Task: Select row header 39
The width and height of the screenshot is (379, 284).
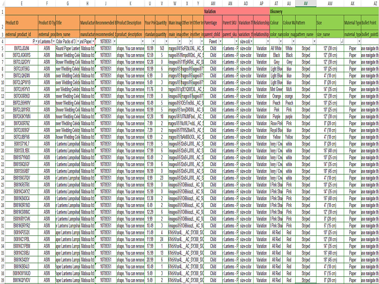Action: click(2, 280)
